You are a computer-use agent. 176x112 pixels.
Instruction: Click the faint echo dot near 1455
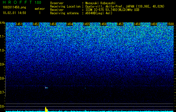(85, 88)
